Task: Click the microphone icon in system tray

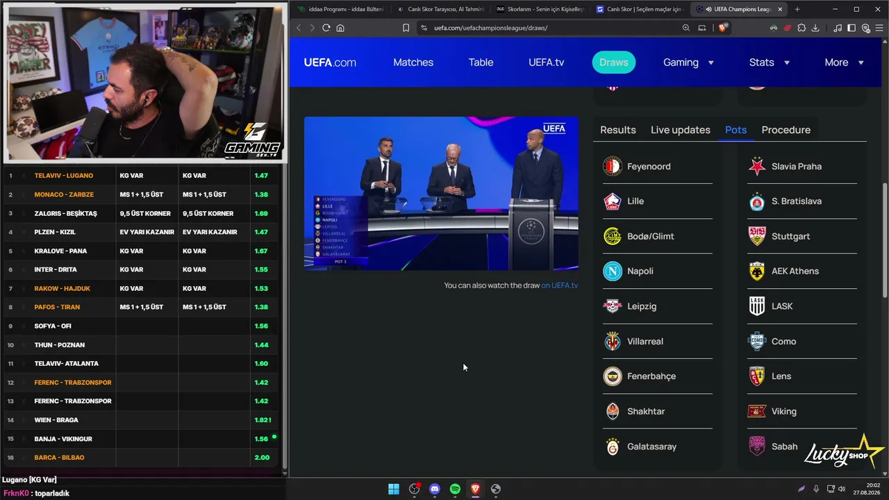Action: coord(816,489)
